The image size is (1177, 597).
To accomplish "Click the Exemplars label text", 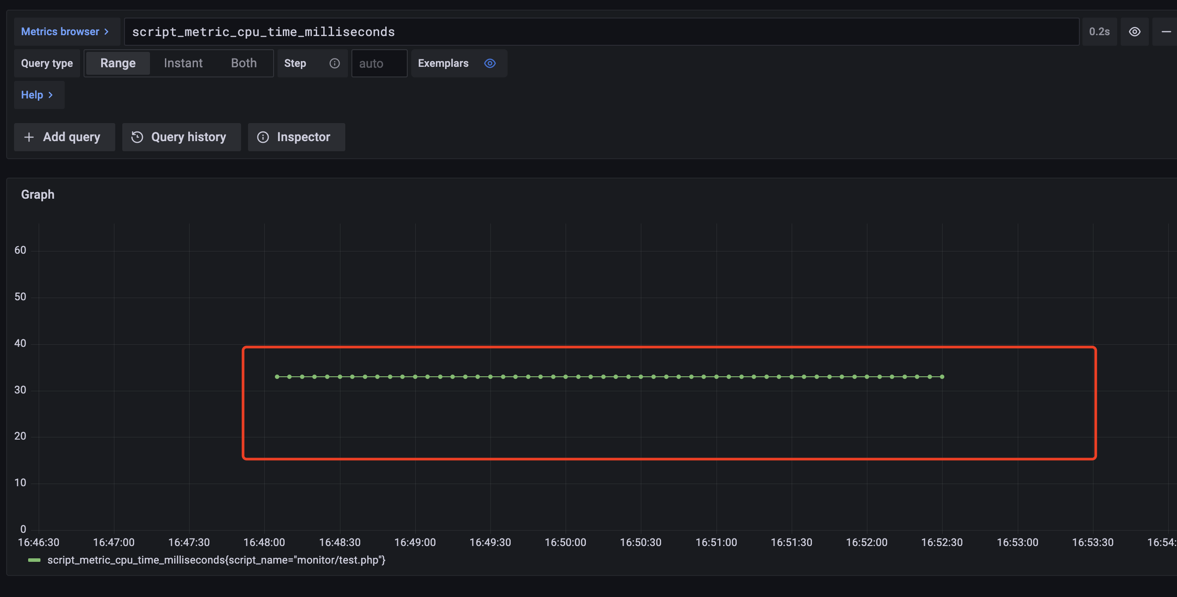I will [443, 63].
